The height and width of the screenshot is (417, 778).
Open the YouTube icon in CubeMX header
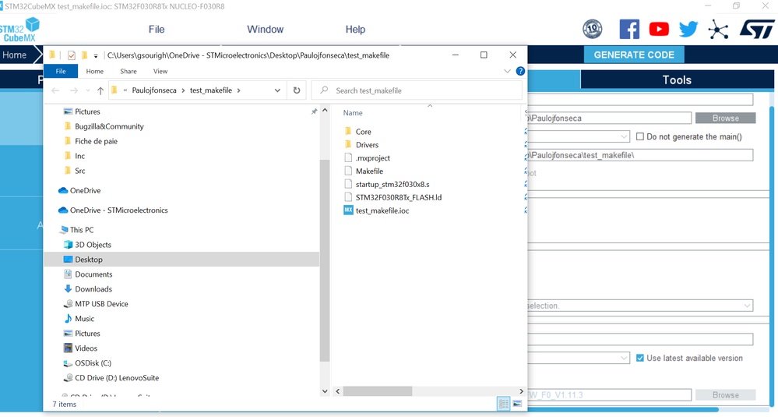coord(659,30)
